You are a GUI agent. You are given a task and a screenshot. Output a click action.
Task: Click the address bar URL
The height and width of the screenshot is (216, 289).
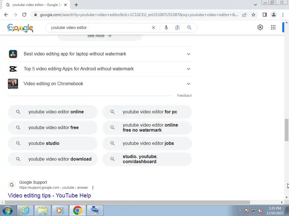139,15
